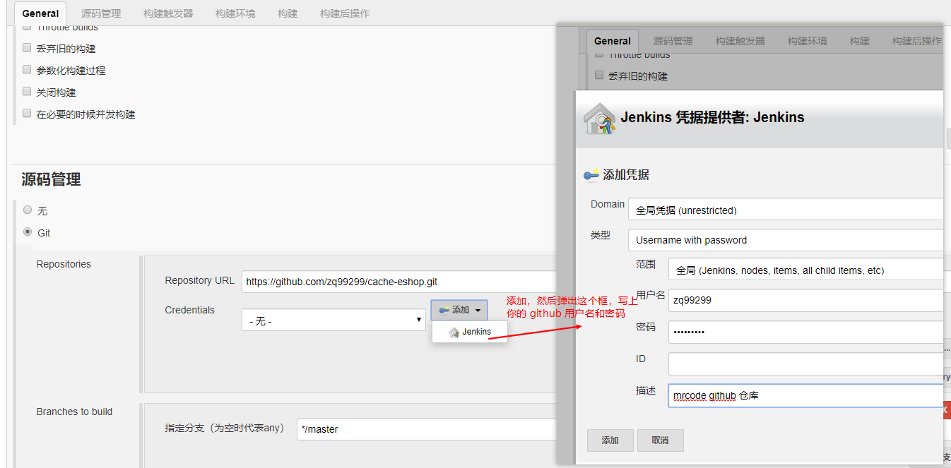This screenshot has width=951, height=468.
Task: Click the key icon on the Credentials 添加 button
Action: (x=444, y=310)
